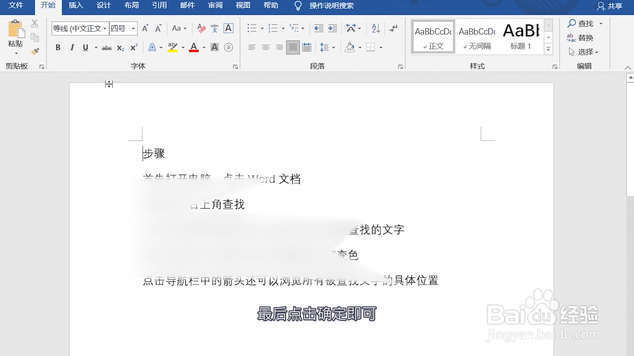Apply subscript formatting

tap(121, 48)
